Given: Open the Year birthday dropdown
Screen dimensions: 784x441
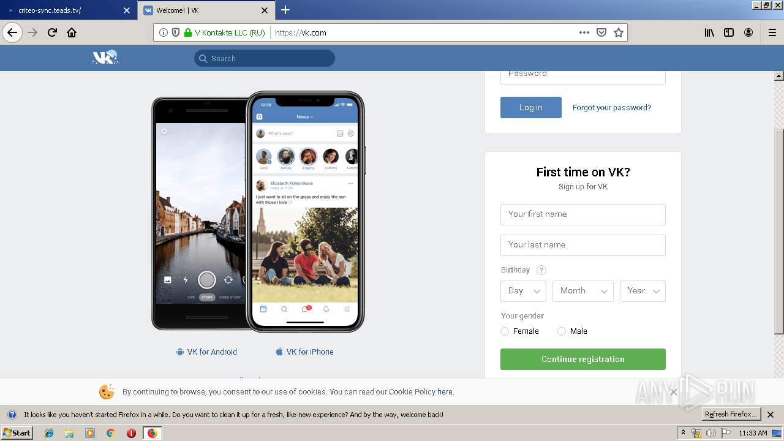Looking at the screenshot, I should (643, 291).
